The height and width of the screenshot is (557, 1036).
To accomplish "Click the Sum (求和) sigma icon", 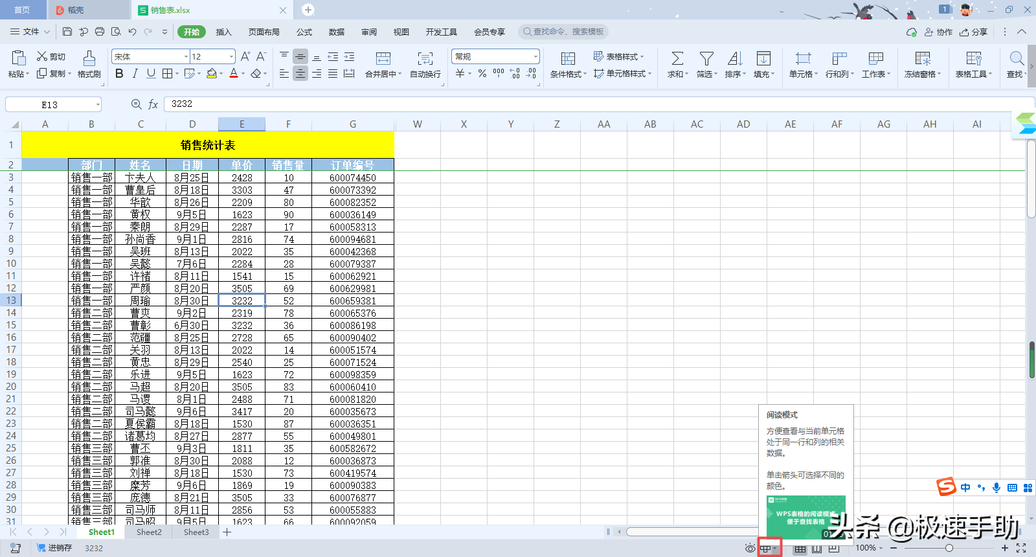I will click(677, 58).
